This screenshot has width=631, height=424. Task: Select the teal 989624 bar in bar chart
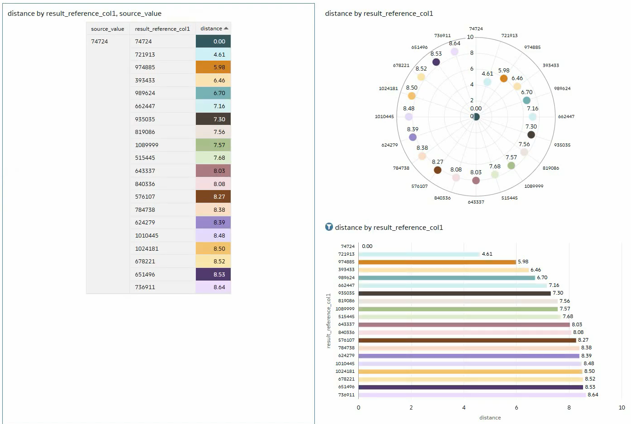tap(446, 278)
